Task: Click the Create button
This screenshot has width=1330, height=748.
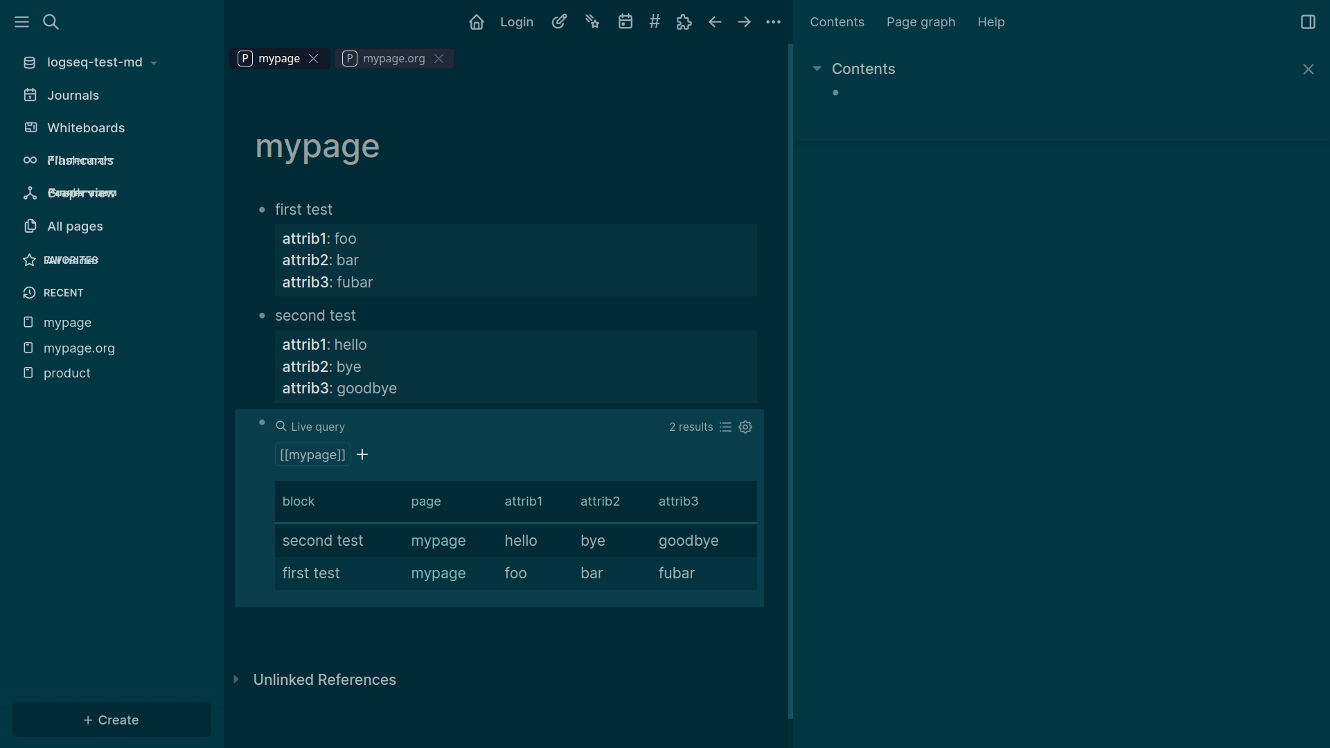Action: pos(111,720)
